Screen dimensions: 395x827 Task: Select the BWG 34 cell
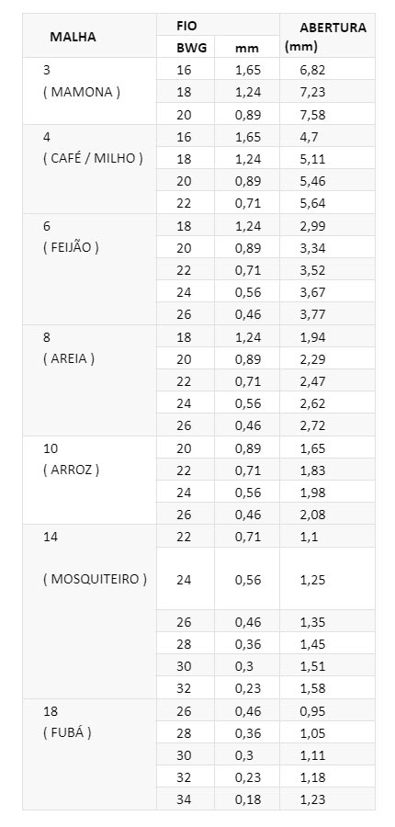pyautogui.click(x=186, y=799)
